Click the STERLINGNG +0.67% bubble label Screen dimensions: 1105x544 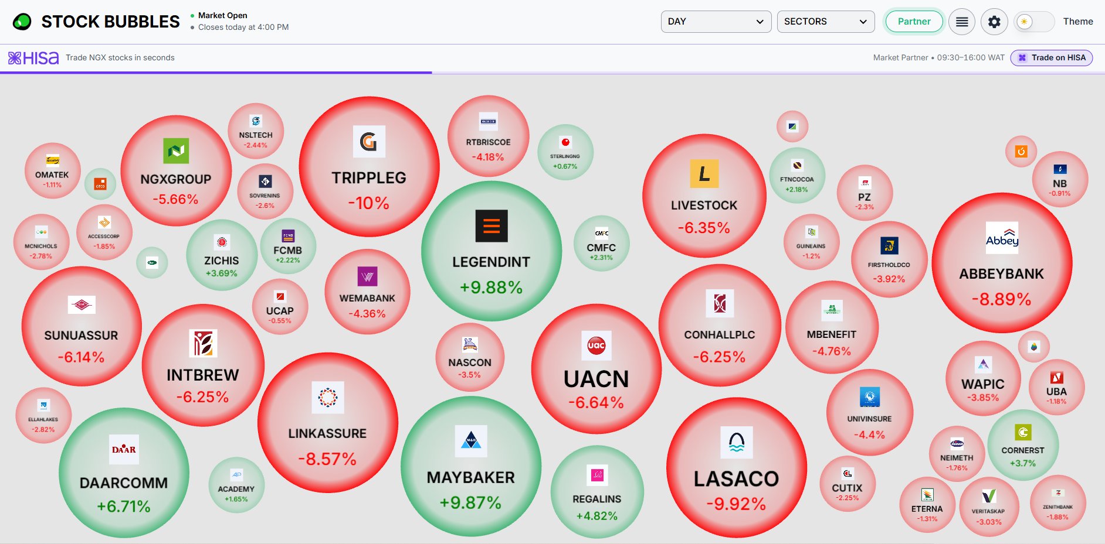point(565,162)
